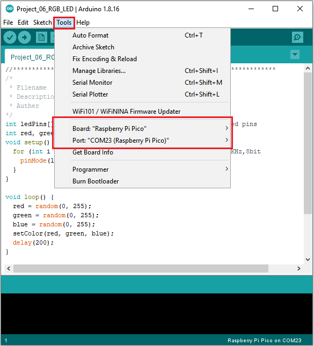Expand the Port COM23 submenu

coord(142,141)
